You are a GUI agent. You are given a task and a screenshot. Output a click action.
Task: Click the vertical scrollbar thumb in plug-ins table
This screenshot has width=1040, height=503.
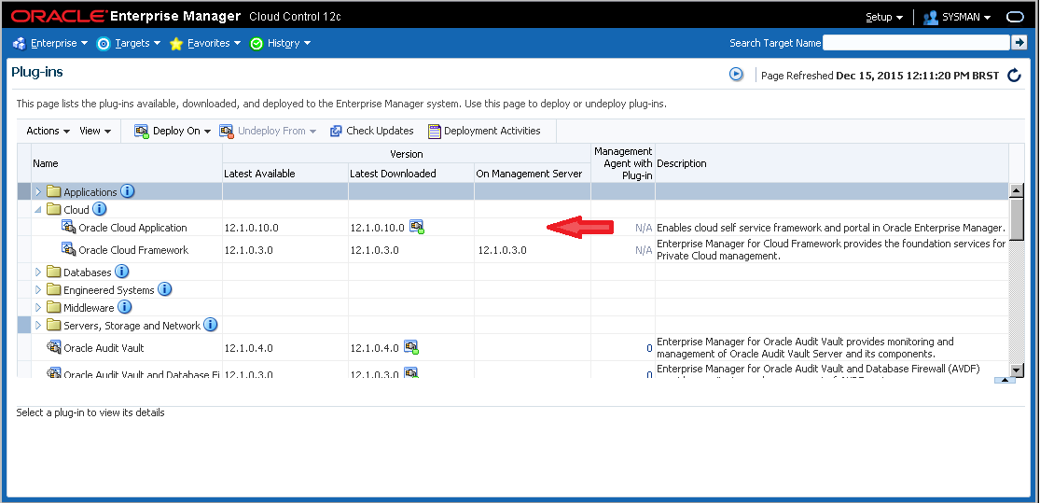pyautogui.click(x=1016, y=217)
